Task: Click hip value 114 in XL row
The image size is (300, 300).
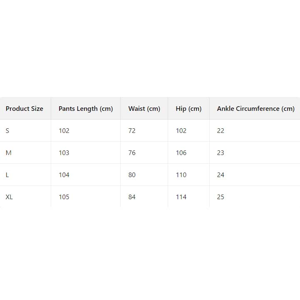Action: (181, 197)
